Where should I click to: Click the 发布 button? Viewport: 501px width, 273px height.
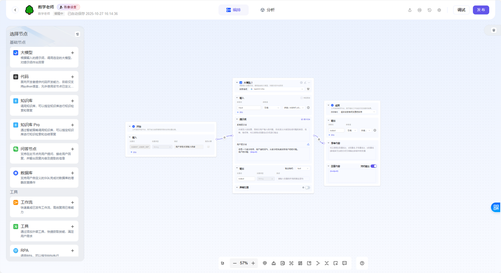pos(481,10)
